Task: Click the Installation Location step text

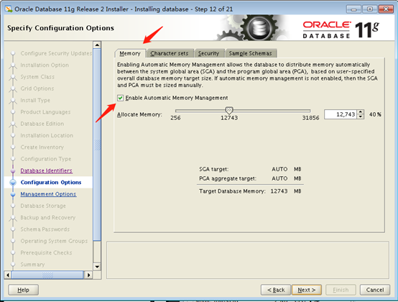Action: coord(47,135)
